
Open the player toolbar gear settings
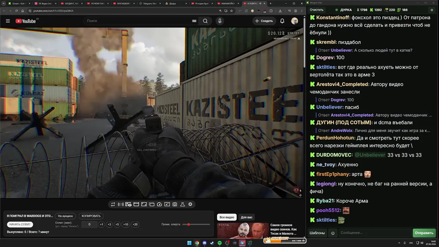pyautogui.click(x=190, y=204)
